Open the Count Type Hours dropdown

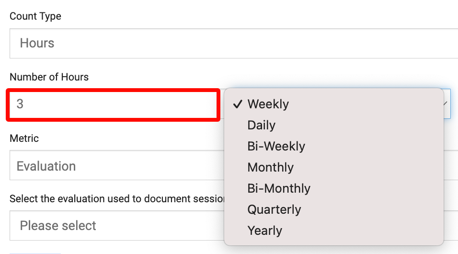click(x=230, y=43)
